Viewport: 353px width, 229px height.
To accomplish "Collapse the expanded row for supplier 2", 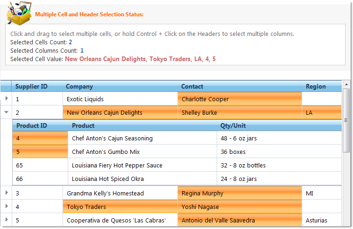I will pyautogui.click(x=6, y=112).
